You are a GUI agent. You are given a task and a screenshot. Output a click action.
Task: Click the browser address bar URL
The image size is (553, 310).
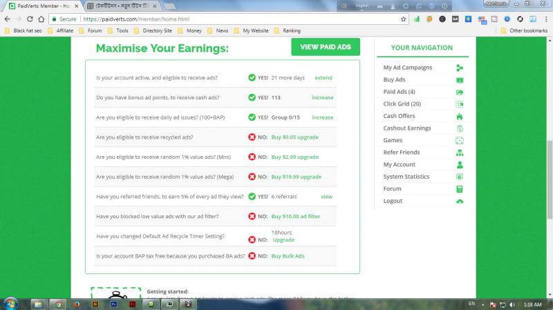pyautogui.click(x=136, y=19)
